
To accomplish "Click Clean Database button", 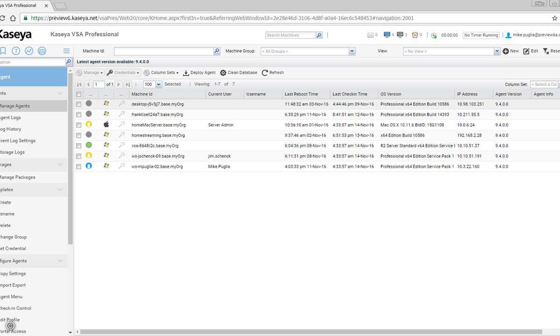I will pyautogui.click(x=238, y=73).
